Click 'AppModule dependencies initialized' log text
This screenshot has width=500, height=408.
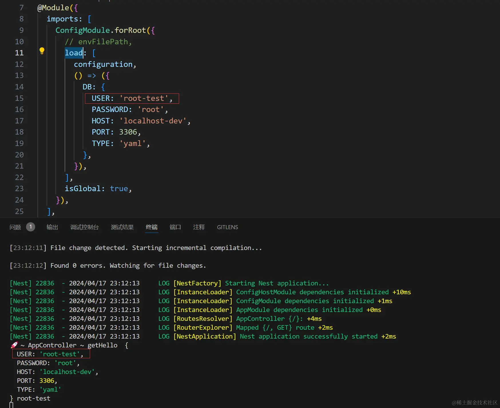[x=299, y=310]
